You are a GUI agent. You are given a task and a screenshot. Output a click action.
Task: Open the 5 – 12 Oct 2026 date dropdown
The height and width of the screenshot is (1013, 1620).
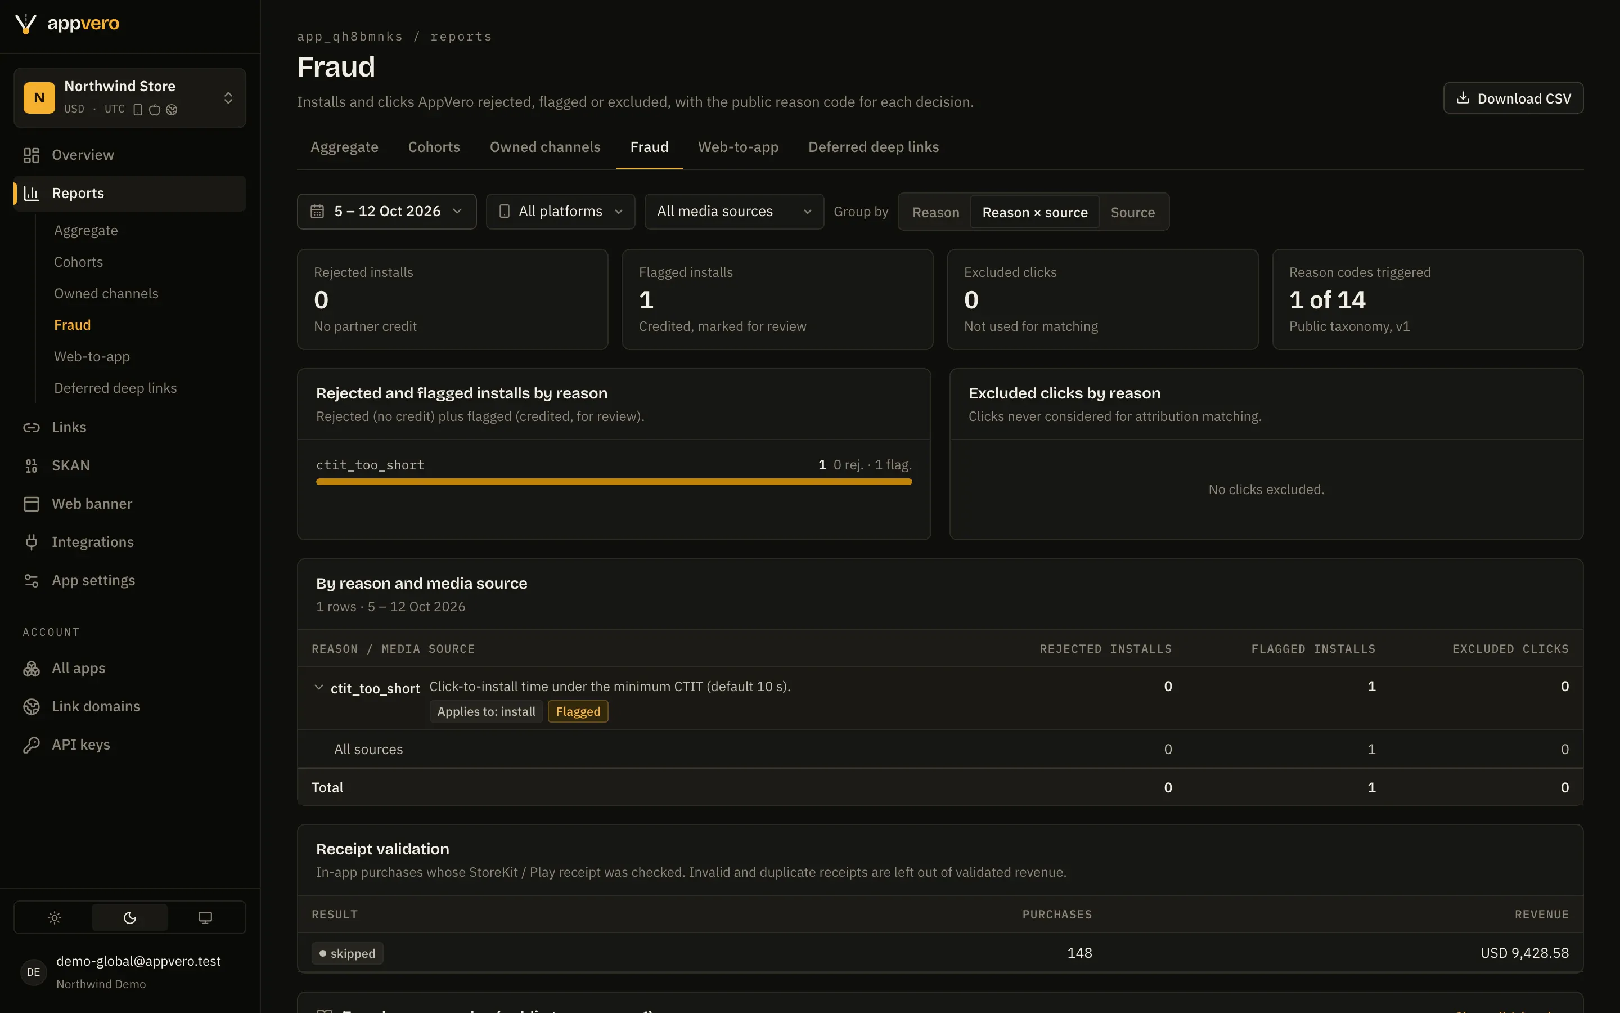387,211
